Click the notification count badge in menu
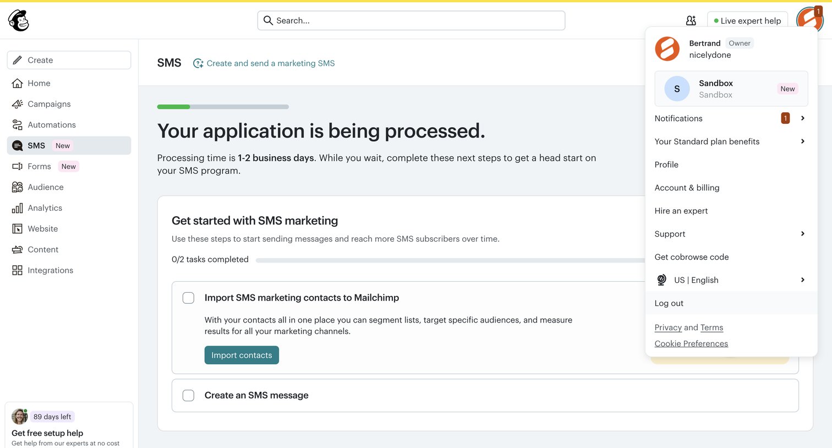The image size is (832, 448). [785, 118]
